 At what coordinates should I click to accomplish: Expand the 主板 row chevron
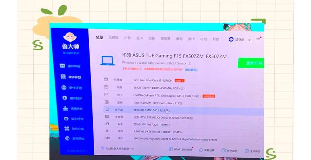tap(261, 105)
